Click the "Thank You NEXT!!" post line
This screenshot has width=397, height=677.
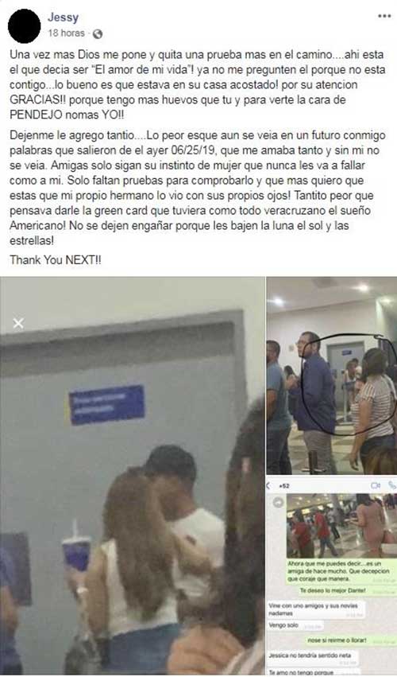[56, 260]
